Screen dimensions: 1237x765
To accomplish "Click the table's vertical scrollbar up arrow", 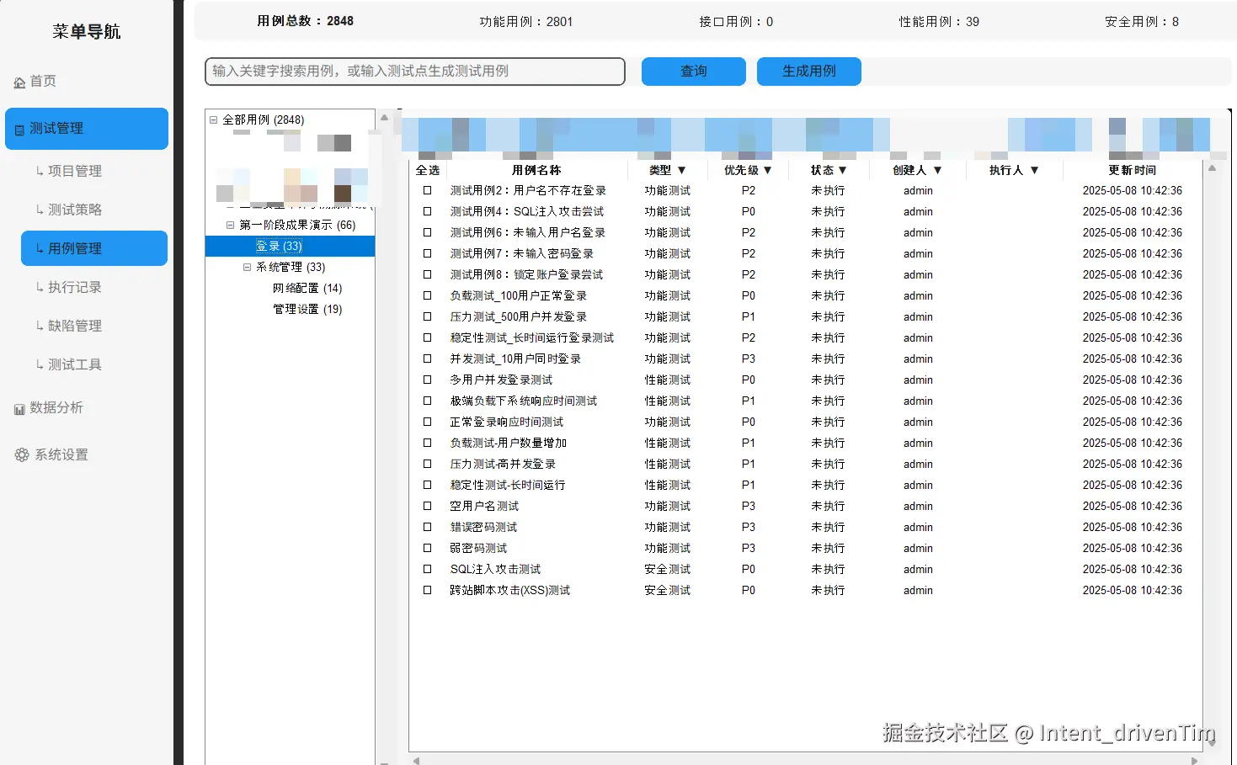I will click(1213, 168).
